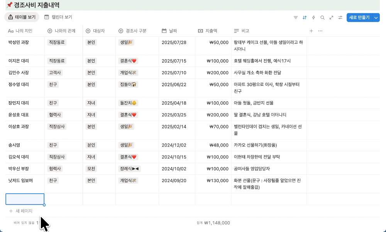Click the 결혼식 tag in 이지은 대리 row
The width and height of the screenshot is (386, 232).
(x=128, y=61)
